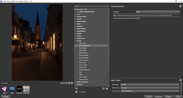This screenshot has height=98, width=183.
Task: Select the Blend [Fade] filter
Action: pos(82,50)
